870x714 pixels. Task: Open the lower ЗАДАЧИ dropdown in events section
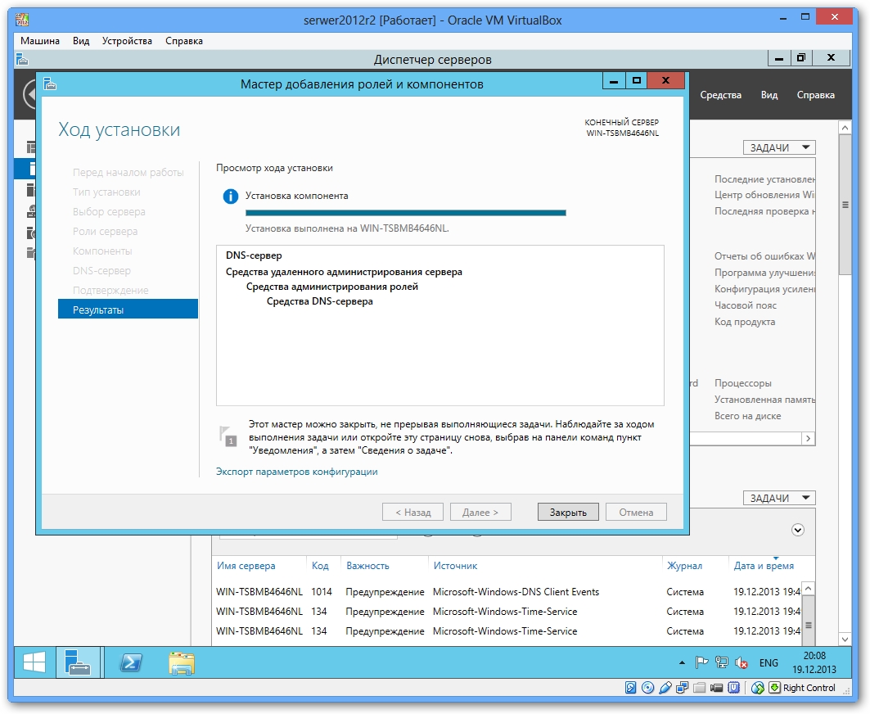coord(779,498)
